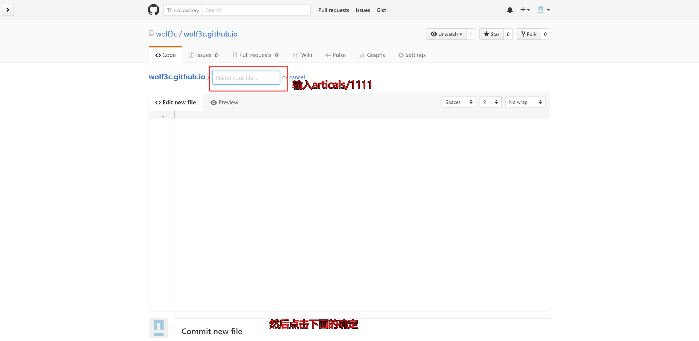Open the Graphs tab
This screenshot has width=699, height=341.
372,55
